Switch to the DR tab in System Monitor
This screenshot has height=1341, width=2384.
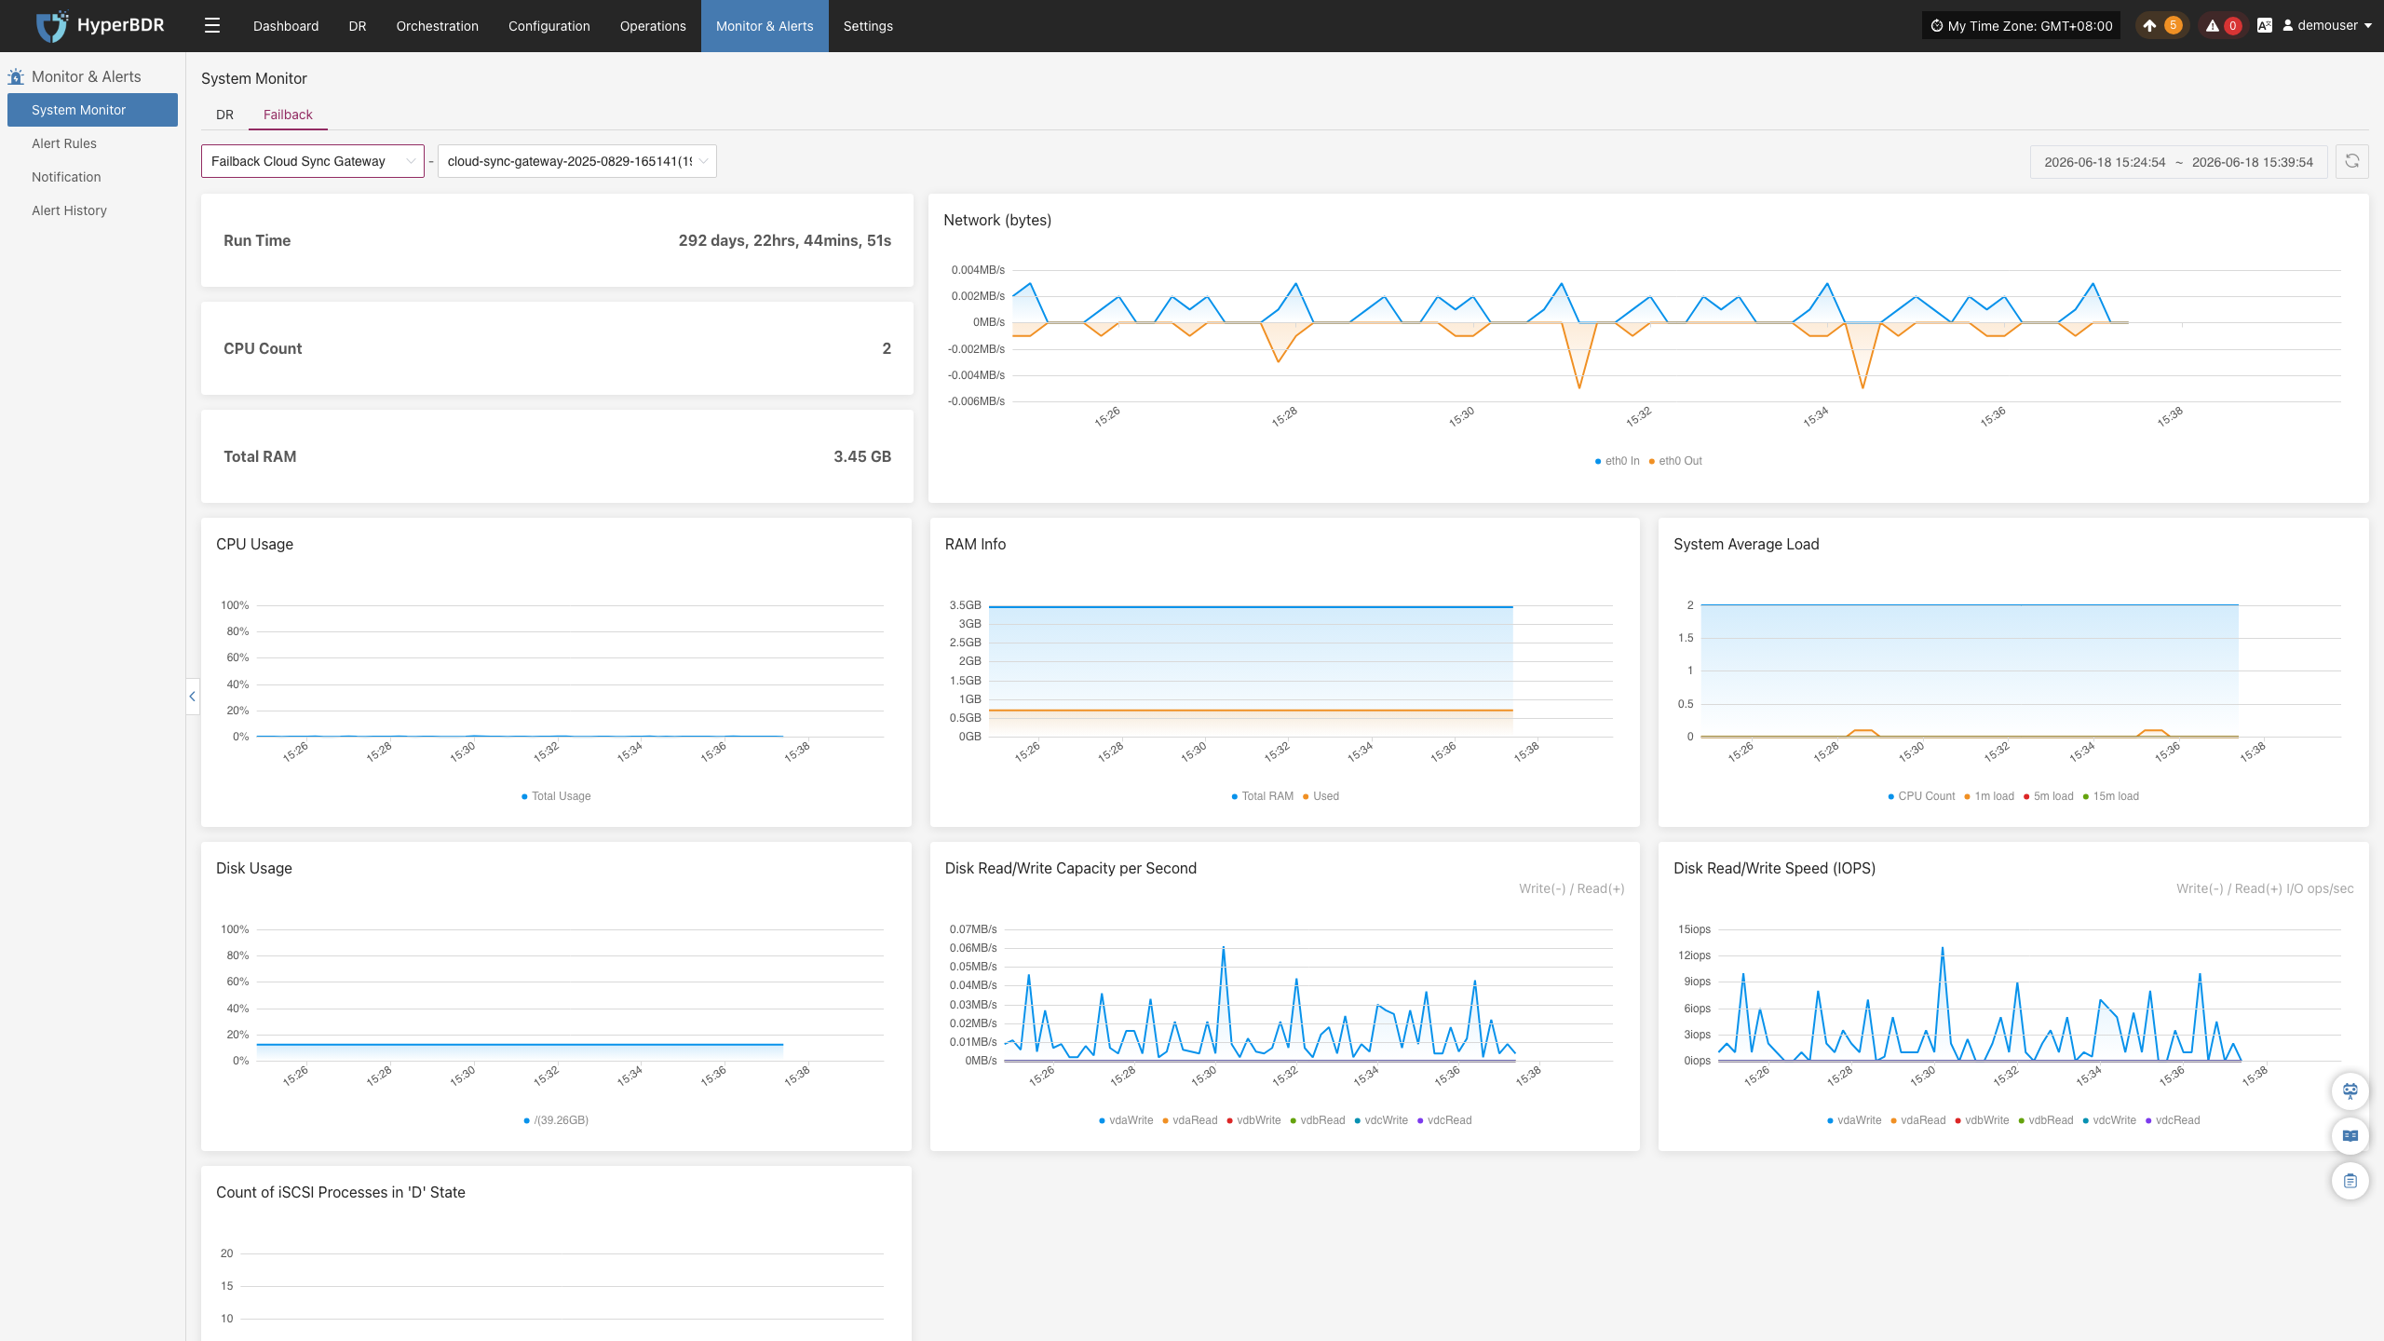[x=224, y=115]
